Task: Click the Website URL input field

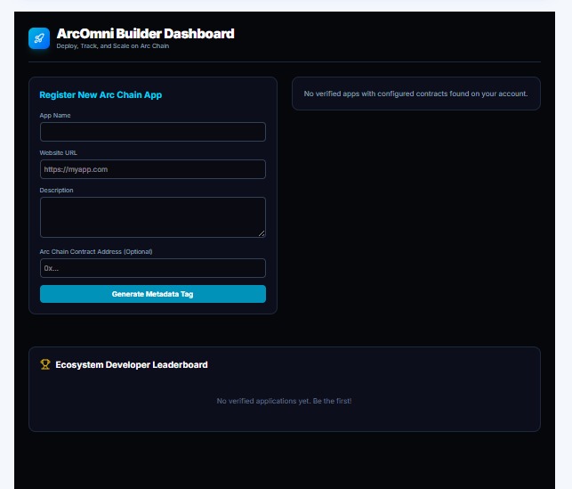Action: coord(153,169)
